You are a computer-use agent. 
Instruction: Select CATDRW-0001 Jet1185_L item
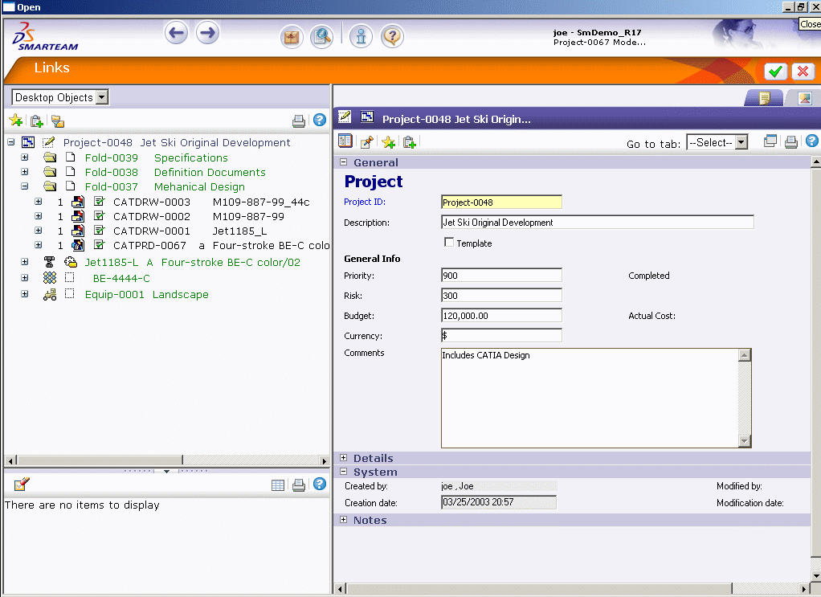coord(152,231)
